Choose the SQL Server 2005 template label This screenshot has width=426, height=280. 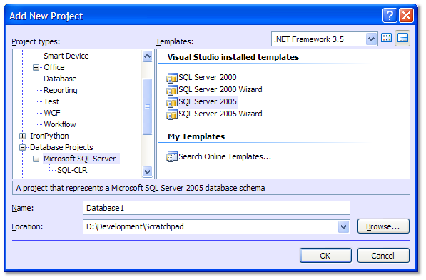point(208,101)
